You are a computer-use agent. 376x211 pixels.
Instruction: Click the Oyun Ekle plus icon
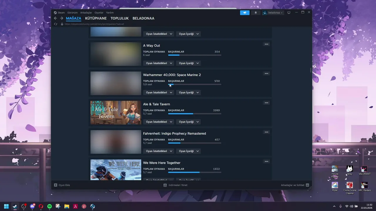point(56,185)
